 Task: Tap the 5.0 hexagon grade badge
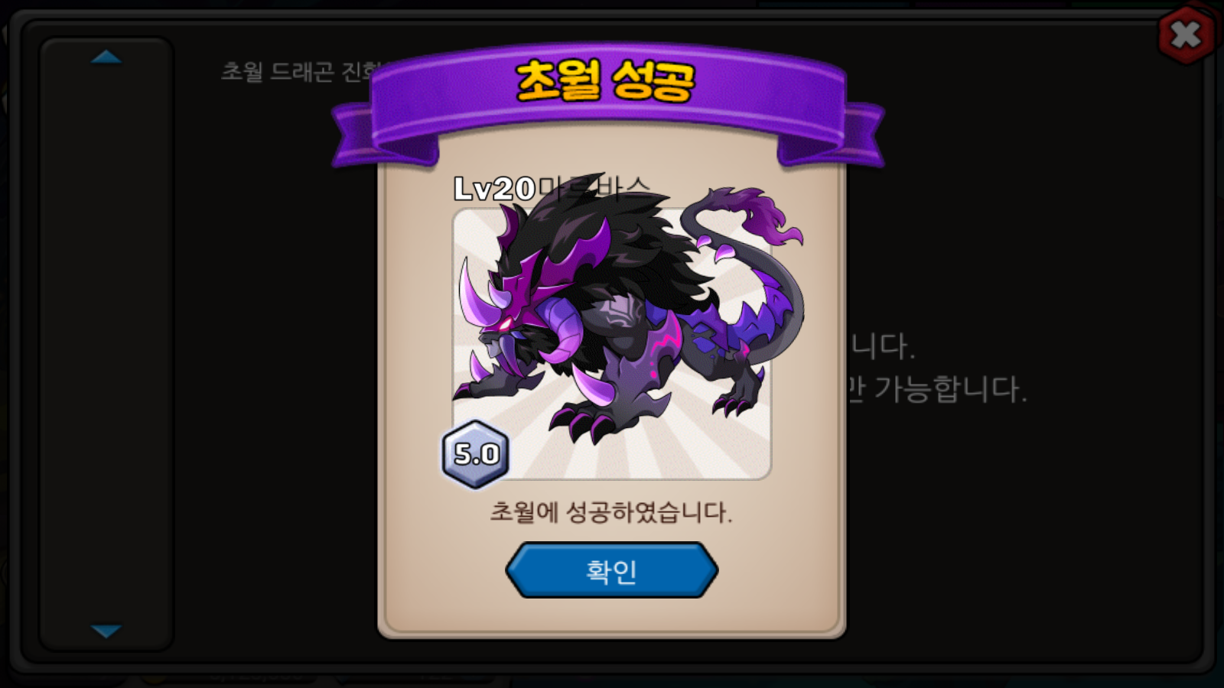pyautogui.click(x=476, y=454)
